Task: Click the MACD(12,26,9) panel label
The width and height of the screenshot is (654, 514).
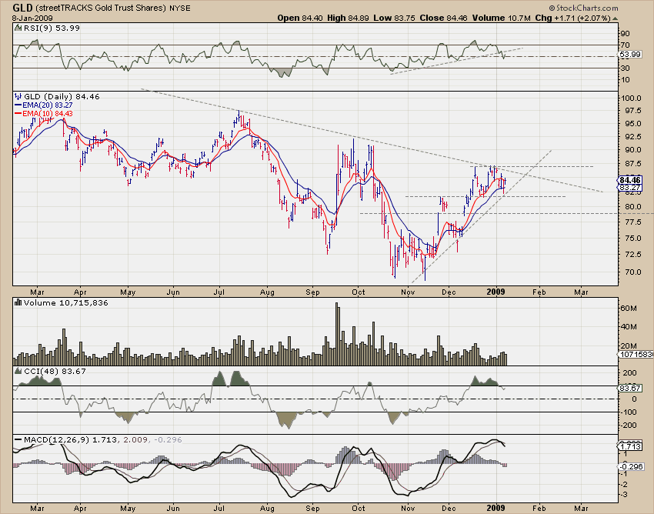Action: [57, 439]
